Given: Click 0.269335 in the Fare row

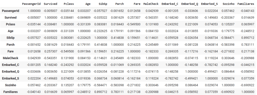Looking at the screenshot, I should click(x=172, y=51).
